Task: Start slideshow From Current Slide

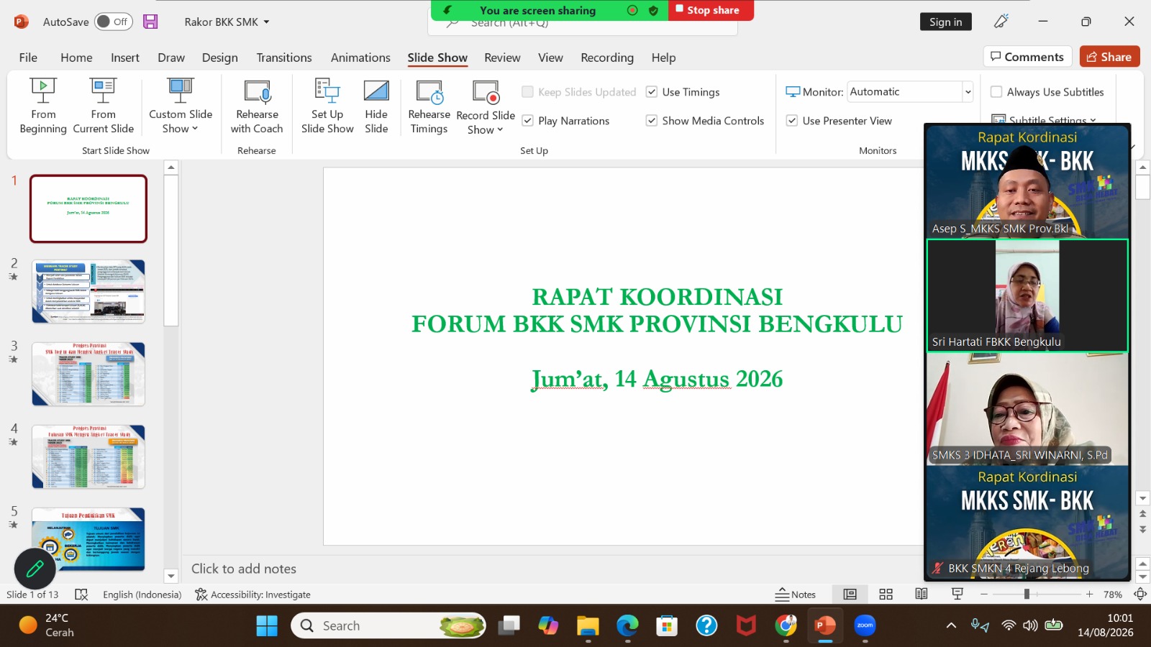Action: click(x=103, y=106)
